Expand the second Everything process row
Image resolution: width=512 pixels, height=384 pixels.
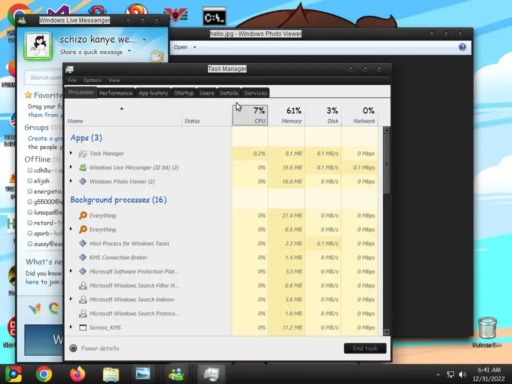pos(71,229)
